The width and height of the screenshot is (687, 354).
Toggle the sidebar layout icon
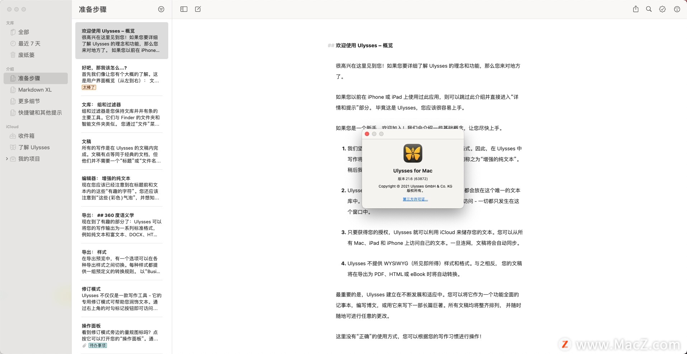tap(184, 9)
